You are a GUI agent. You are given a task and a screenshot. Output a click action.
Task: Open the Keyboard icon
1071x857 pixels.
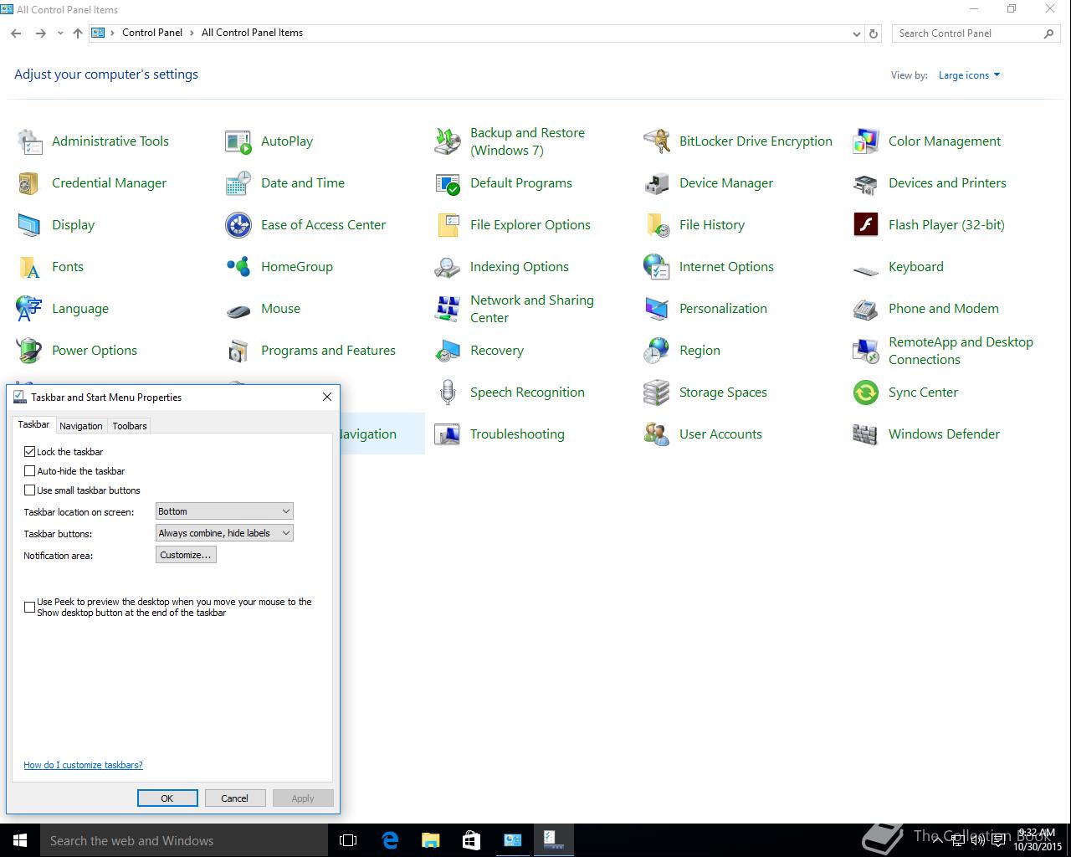coord(866,269)
